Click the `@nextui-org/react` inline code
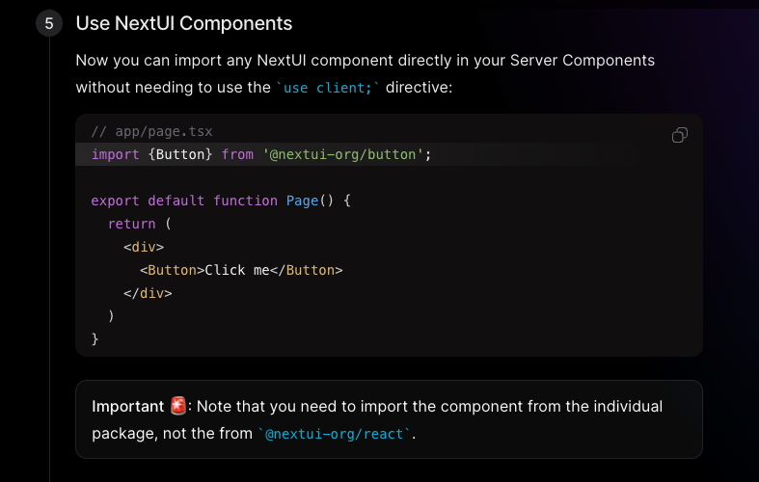The width and height of the screenshot is (759, 482). [x=334, y=434]
